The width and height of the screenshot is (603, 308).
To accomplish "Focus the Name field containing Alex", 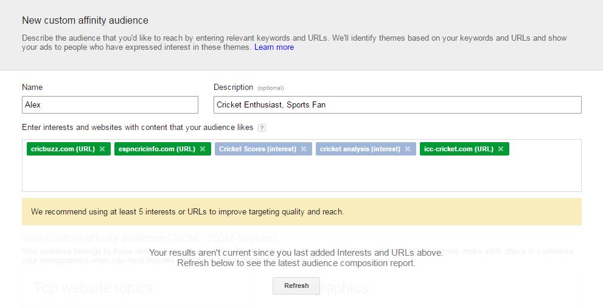I will coord(110,105).
